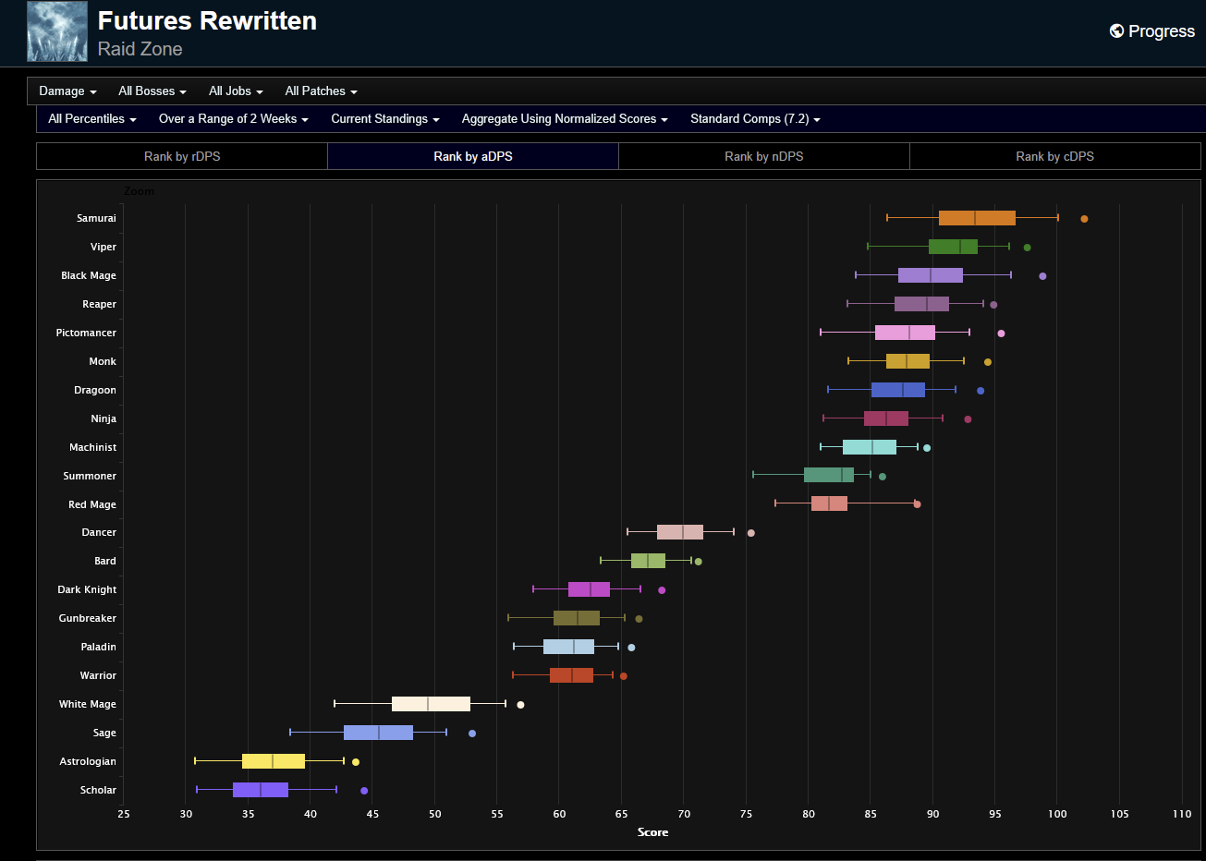The width and height of the screenshot is (1206, 861).
Task: Click the Samurai outlier dot
Action: pos(1084,219)
